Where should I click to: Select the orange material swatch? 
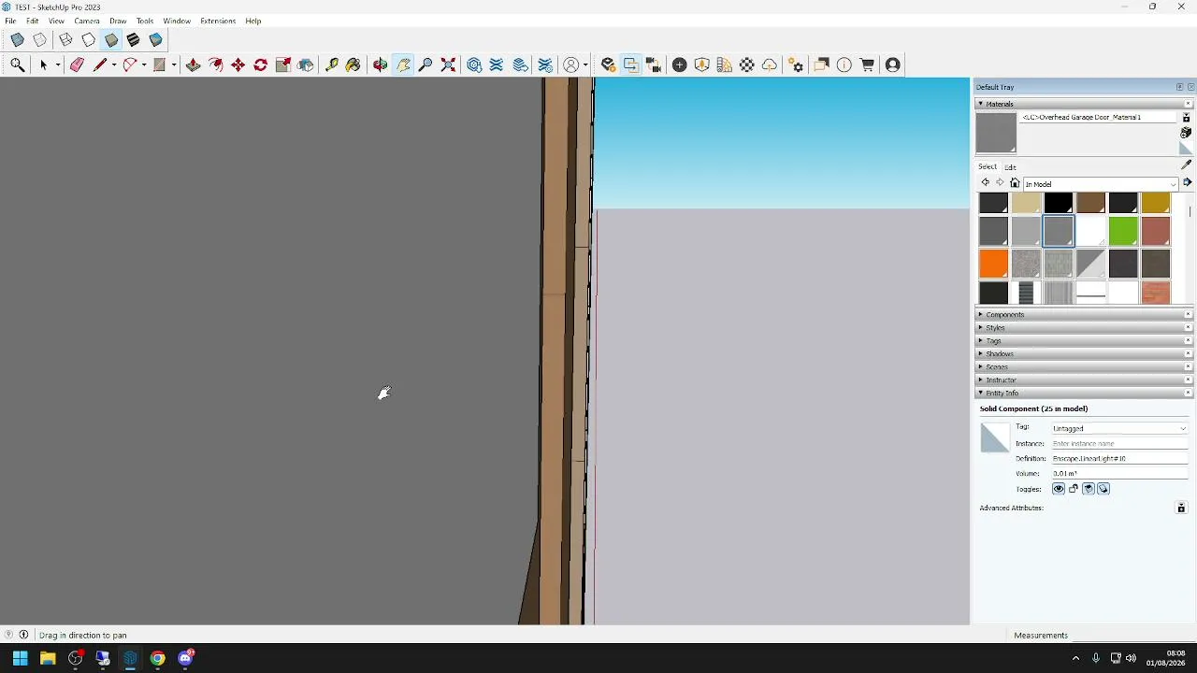(993, 264)
